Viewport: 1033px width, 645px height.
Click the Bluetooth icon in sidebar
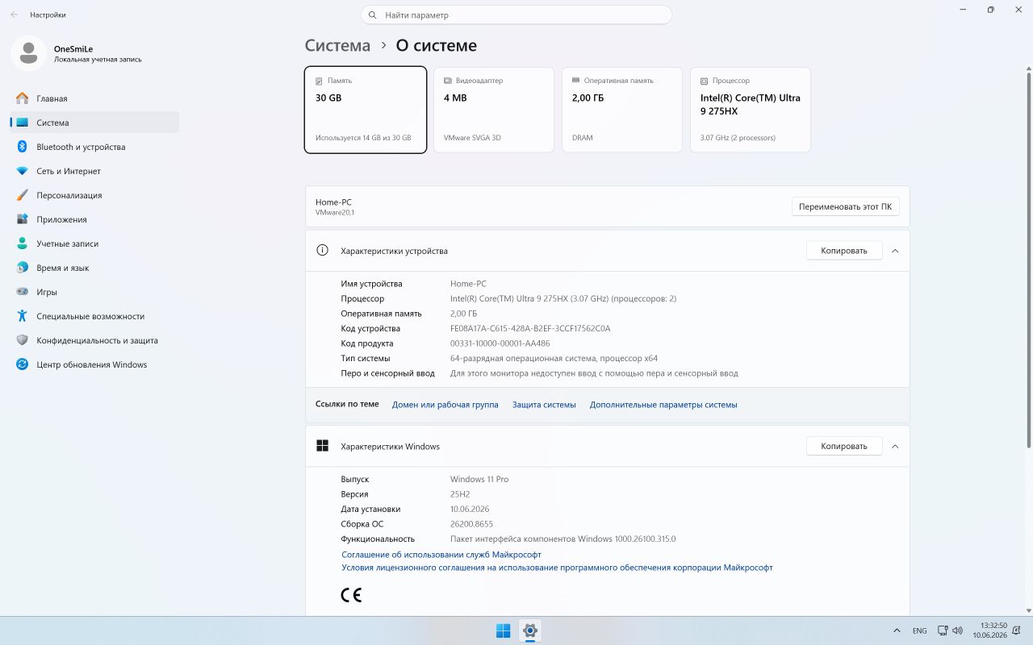[22, 147]
